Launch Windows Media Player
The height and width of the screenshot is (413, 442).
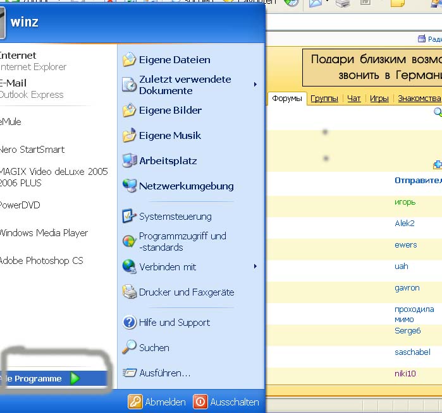point(44,233)
